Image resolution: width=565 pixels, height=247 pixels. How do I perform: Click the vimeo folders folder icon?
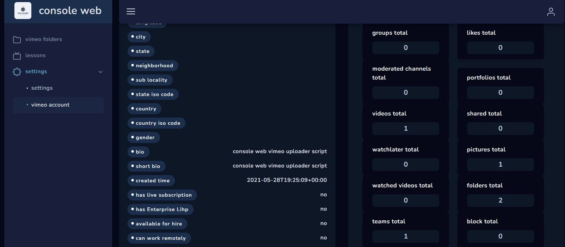tap(17, 40)
